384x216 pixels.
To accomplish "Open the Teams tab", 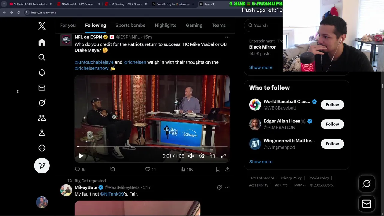I will click(x=219, y=25).
